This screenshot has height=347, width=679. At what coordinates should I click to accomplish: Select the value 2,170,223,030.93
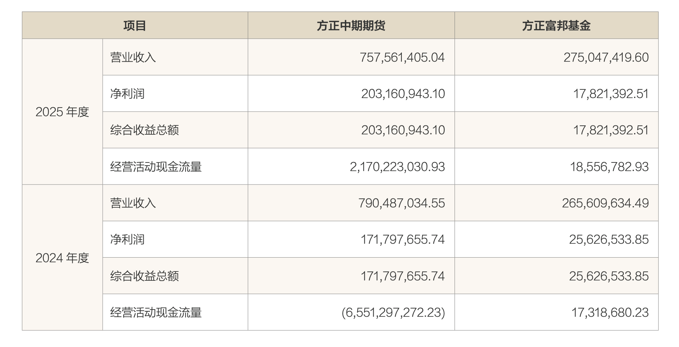click(397, 167)
